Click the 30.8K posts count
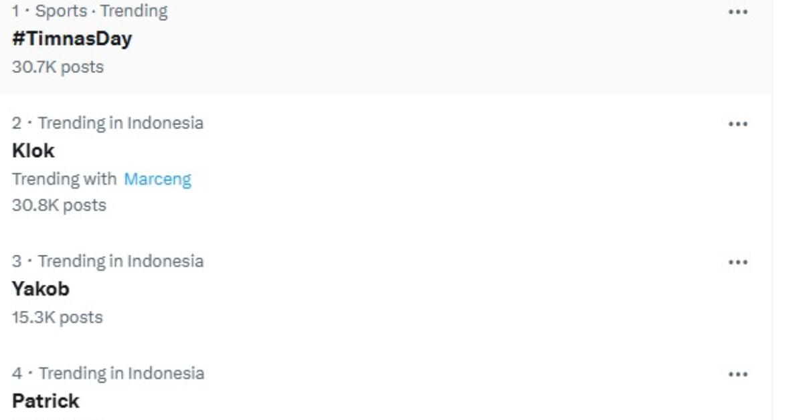Screen dimensions: 803x420 click(59, 205)
